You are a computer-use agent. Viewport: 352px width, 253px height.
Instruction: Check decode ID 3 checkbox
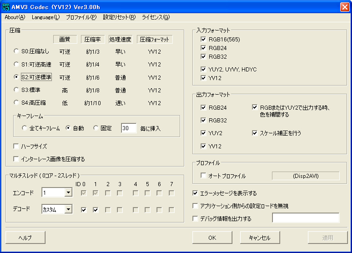(x=120, y=210)
